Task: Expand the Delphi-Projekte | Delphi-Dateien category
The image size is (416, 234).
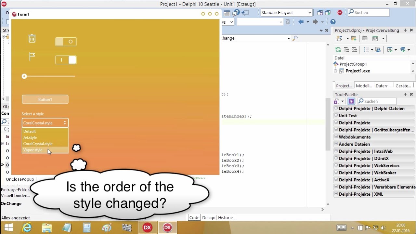Action: pyautogui.click(x=336, y=108)
